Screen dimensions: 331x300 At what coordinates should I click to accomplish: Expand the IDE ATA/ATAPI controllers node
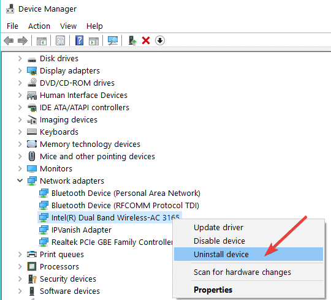point(20,107)
